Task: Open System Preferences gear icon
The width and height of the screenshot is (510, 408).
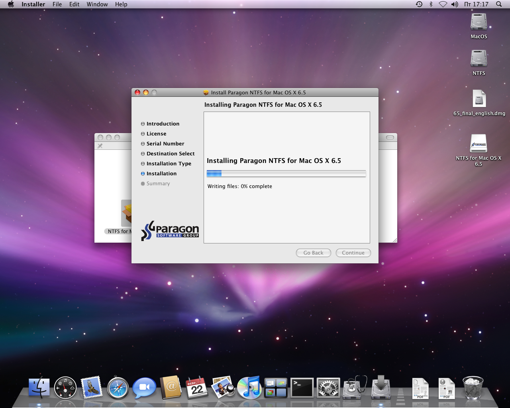Action: (328, 388)
